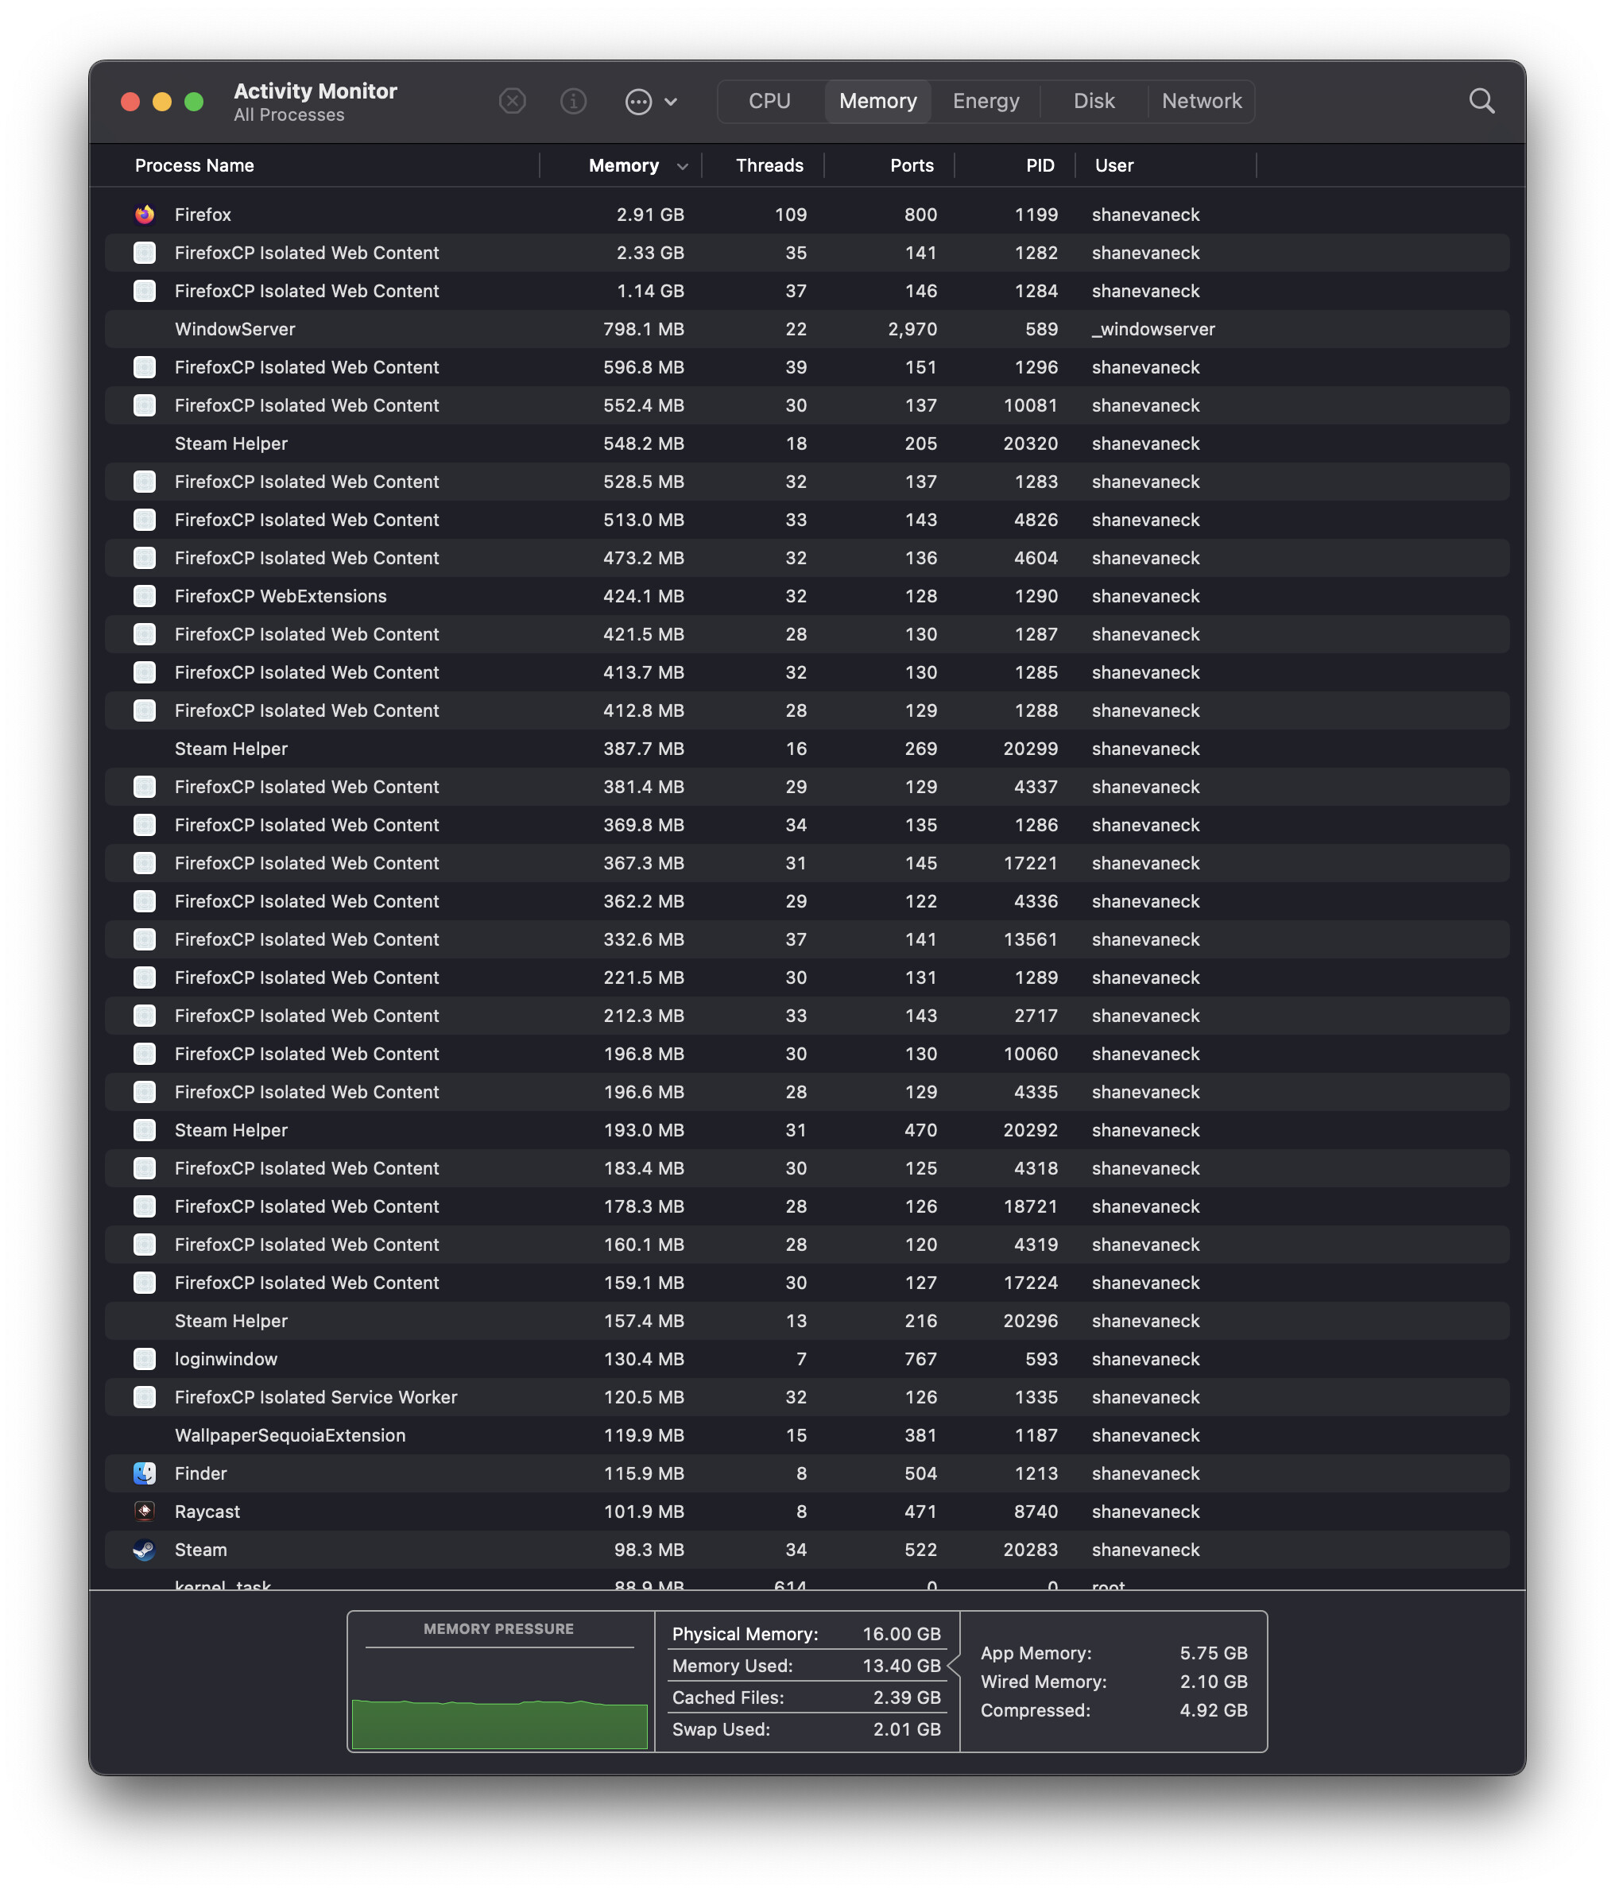Click icon of FirefoxCP process PID 1284
Screen dimensions: 1615x1893
(145, 292)
